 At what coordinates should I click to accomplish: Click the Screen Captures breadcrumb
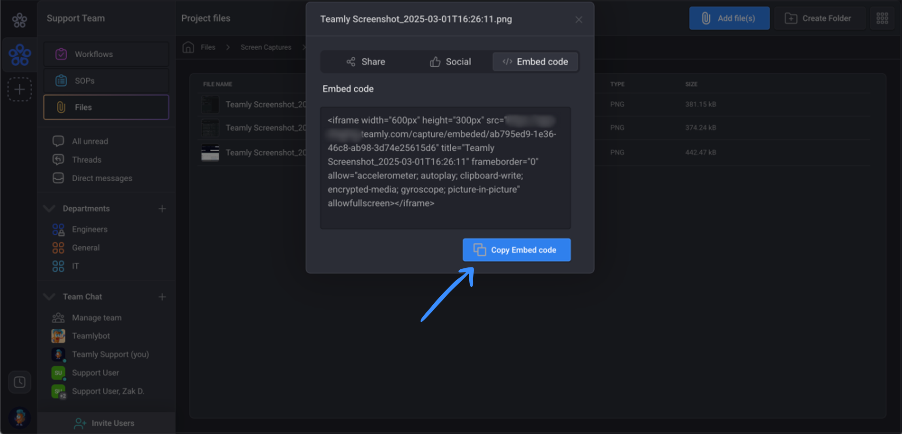(266, 47)
